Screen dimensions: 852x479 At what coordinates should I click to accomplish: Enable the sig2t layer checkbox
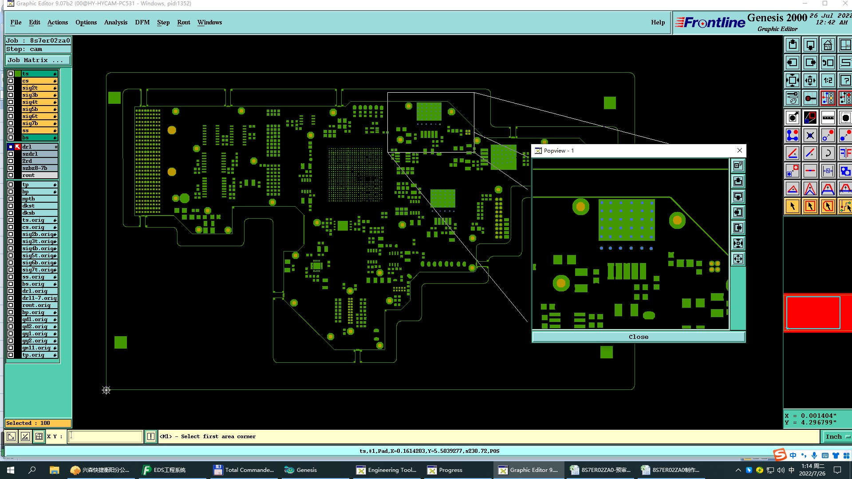[11, 88]
